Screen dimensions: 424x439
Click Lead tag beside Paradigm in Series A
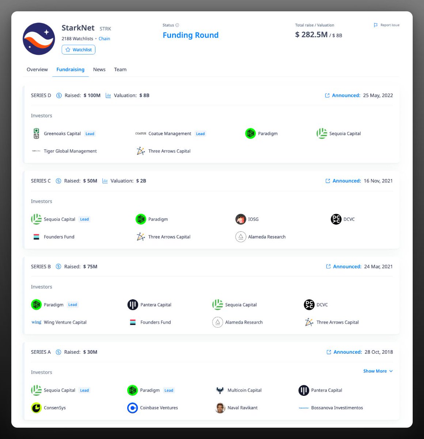pos(169,390)
